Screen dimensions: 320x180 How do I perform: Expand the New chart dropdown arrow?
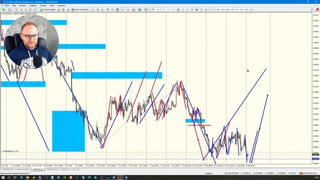click(6, 9)
